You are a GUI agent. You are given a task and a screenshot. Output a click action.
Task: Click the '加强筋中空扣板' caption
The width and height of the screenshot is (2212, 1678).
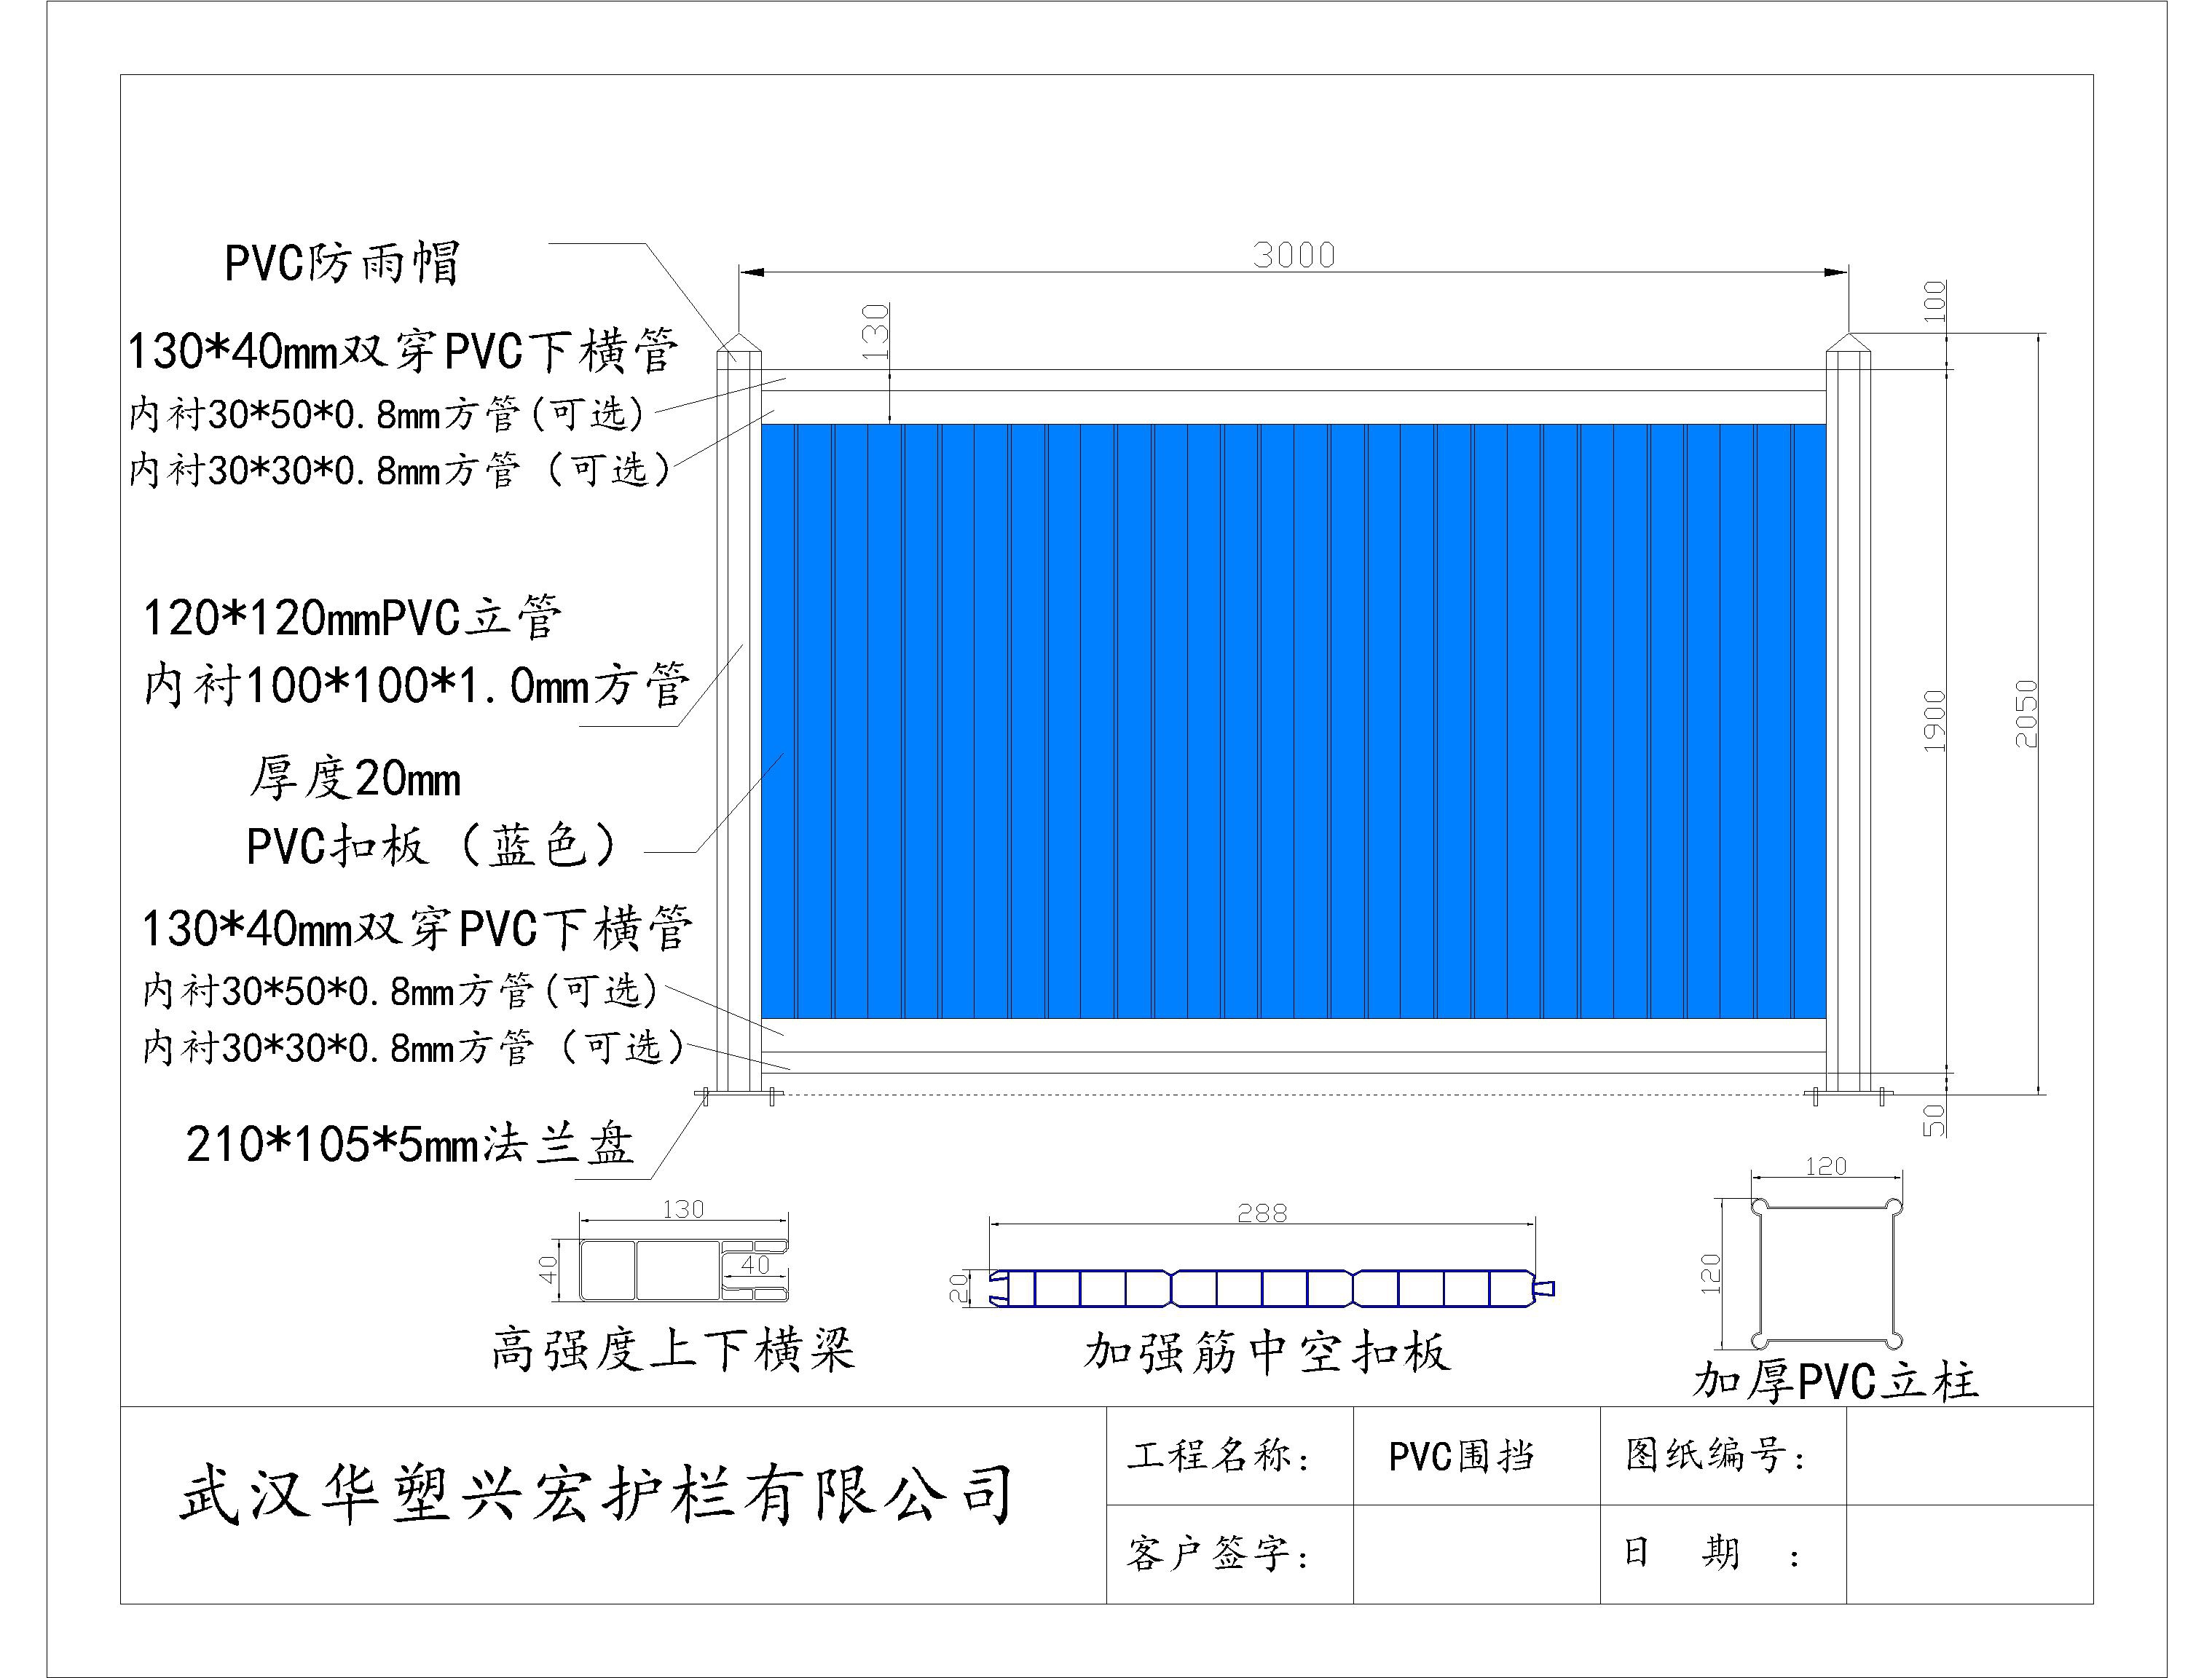[x=1267, y=1352]
